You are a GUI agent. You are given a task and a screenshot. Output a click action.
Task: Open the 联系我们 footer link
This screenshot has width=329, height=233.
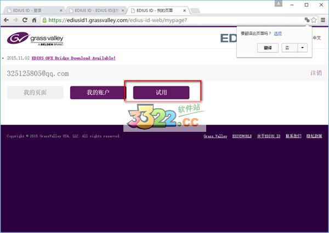click(x=293, y=136)
